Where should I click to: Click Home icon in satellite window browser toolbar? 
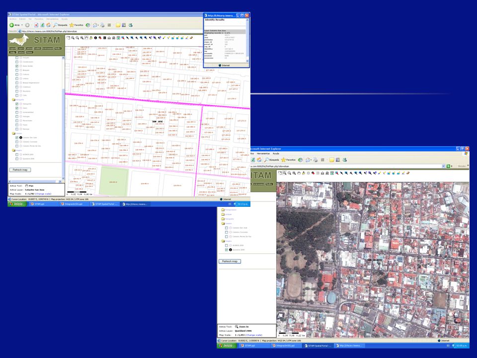259,160
